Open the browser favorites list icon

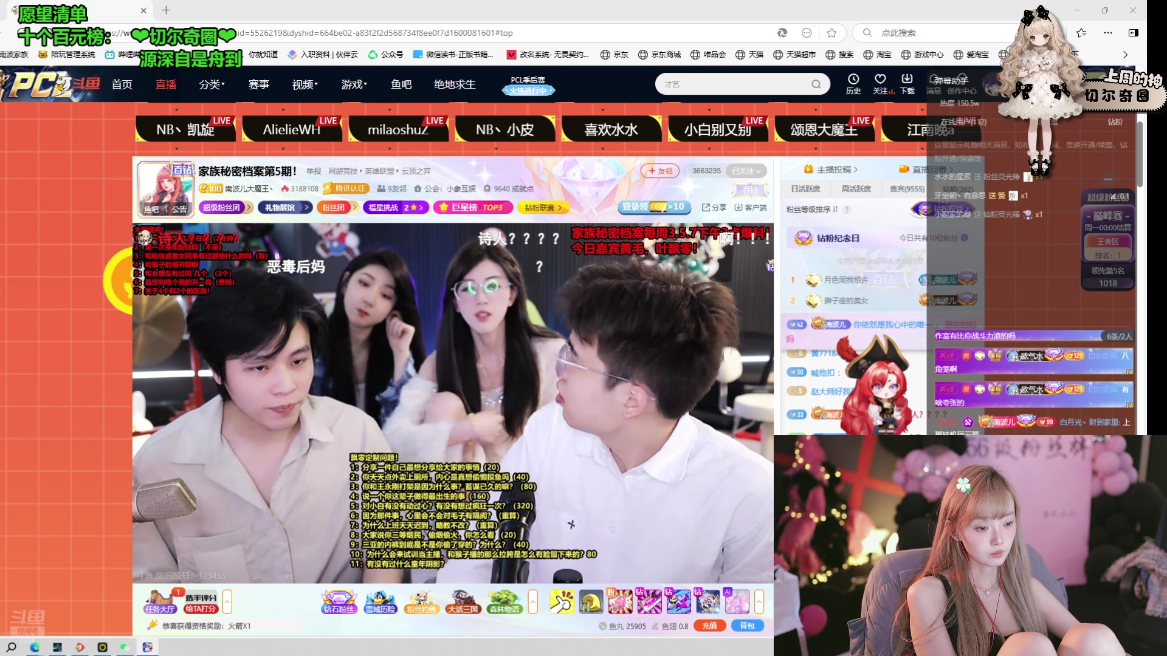pyautogui.click(x=1081, y=33)
